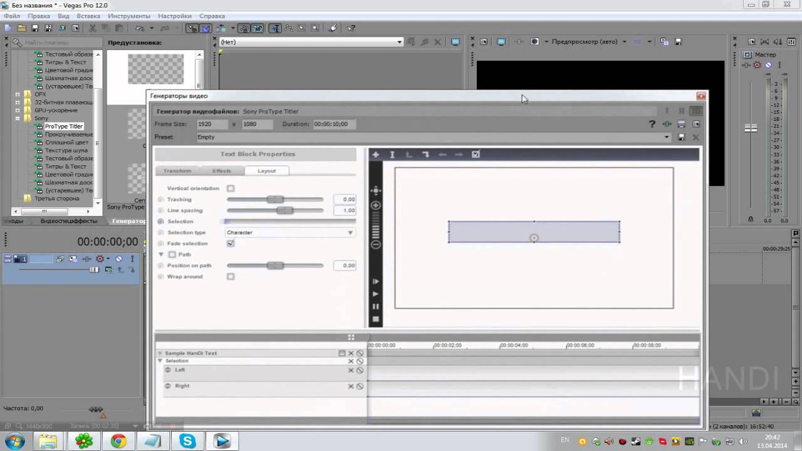Zoom out with the minus circle icon
Viewport: 802px width, 451px height.
click(376, 244)
